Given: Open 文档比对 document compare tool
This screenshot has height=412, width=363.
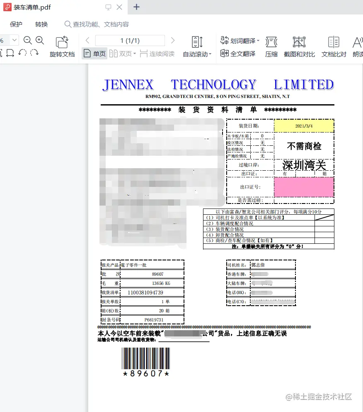Looking at the screenshot, I should click(x=334, y=47).
